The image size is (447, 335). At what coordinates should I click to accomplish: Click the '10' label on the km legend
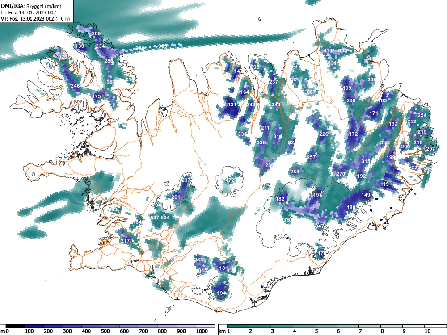pyautogui.click(x=427, y=331)
